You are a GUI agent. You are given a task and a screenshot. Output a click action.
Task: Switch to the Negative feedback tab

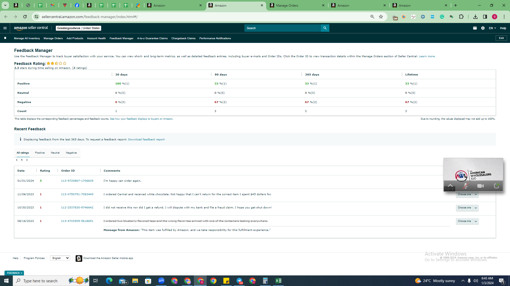point(71,153)
